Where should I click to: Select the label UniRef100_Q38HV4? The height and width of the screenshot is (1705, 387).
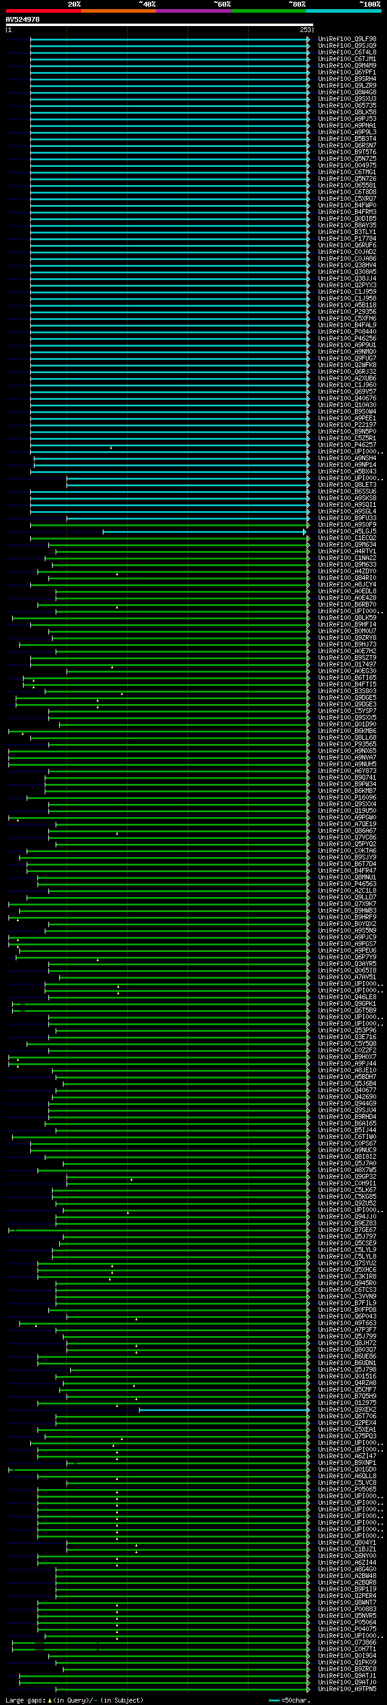pos(347,265)
